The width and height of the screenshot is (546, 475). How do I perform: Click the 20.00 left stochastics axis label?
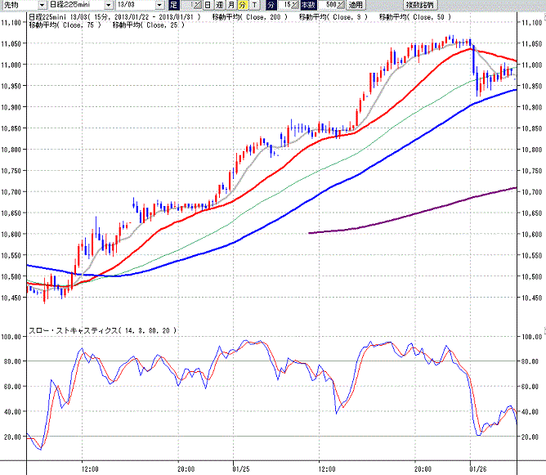(12, 437)
